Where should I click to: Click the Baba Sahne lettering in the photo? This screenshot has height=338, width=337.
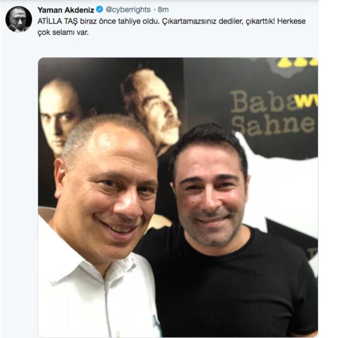pos(274,113)
